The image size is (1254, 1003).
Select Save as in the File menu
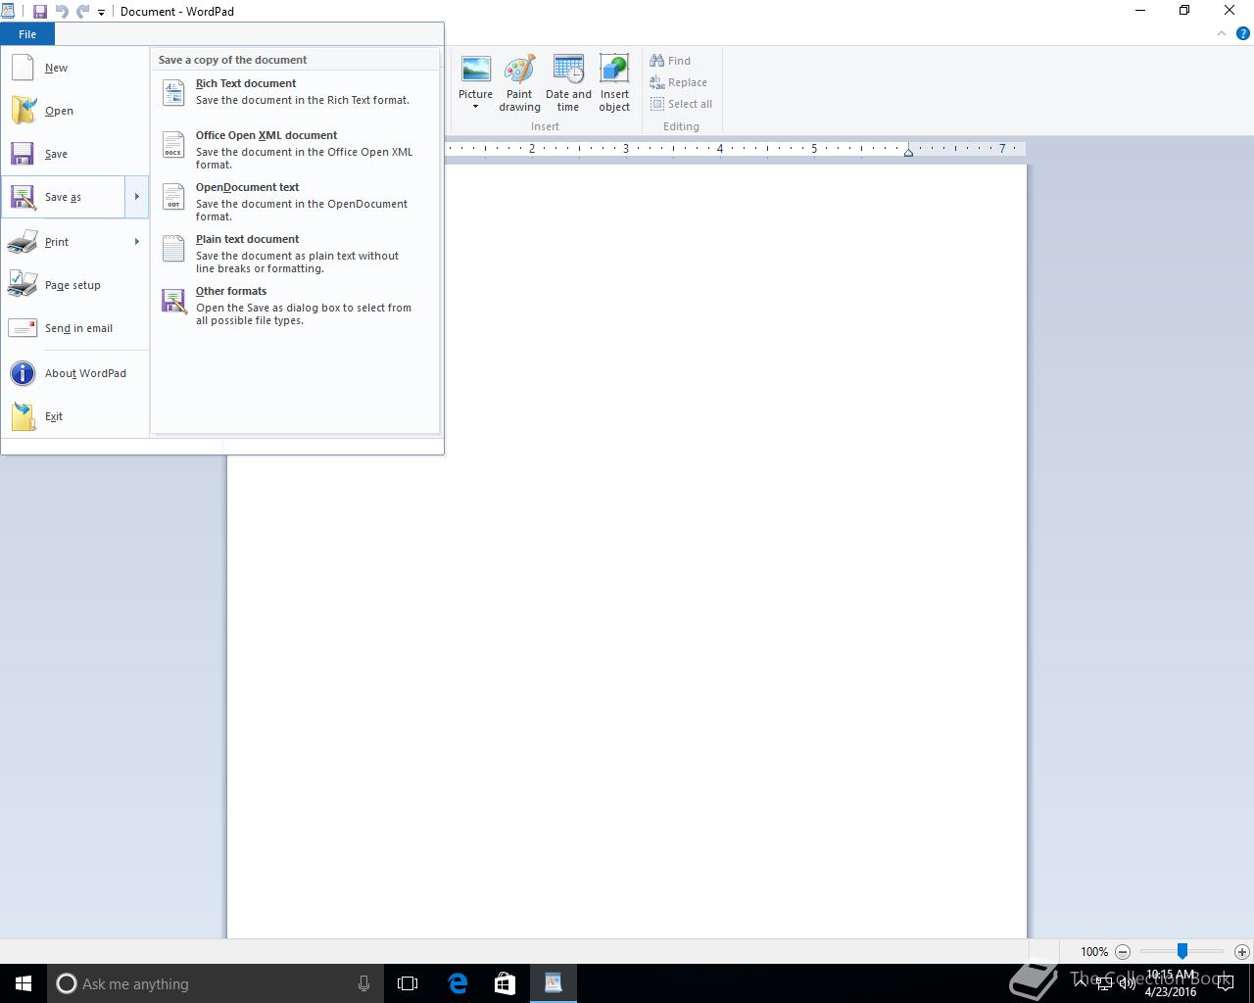63,197
